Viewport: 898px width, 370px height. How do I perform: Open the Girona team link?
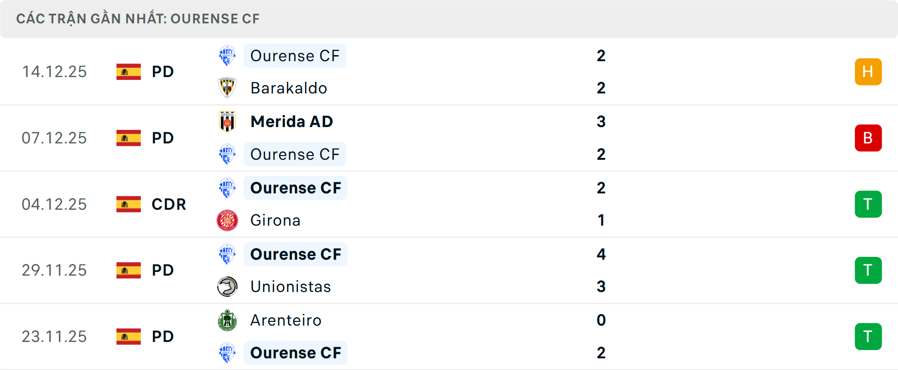[x=275, y=220]
